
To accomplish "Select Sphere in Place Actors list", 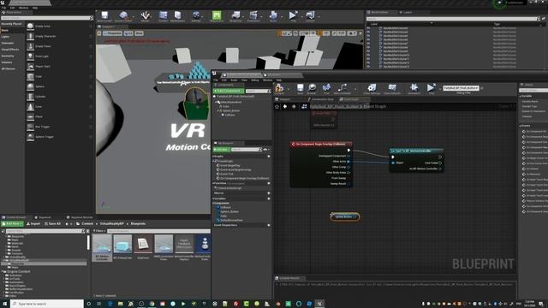I will coord(59,86).
